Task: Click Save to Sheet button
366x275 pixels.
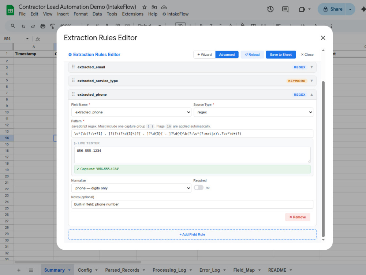Action: (x=281, y=55)
